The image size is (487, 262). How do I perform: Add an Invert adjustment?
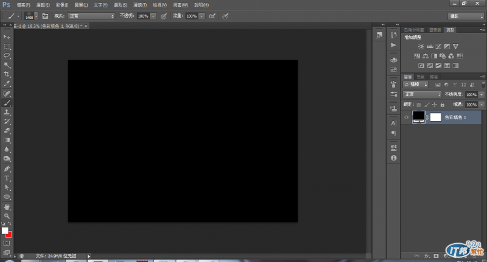pos(421,66)
